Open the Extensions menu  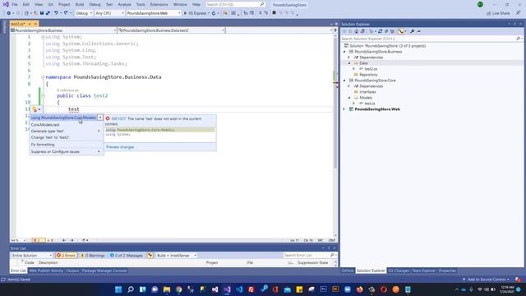coord(159,5)
